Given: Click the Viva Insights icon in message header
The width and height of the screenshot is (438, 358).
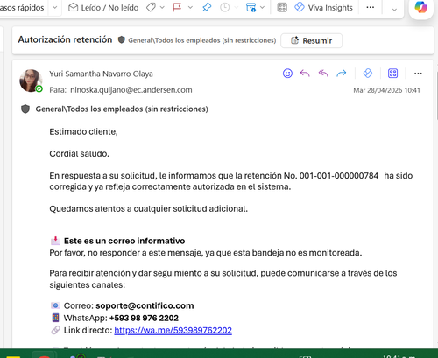Looking at the screenshot, I should pos(368,74).
